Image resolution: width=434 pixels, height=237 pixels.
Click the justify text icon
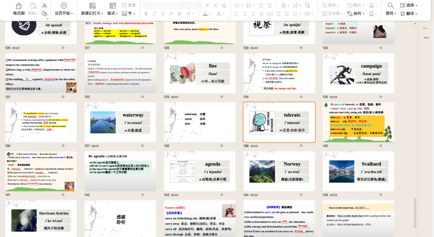click(x=261, y=14)
